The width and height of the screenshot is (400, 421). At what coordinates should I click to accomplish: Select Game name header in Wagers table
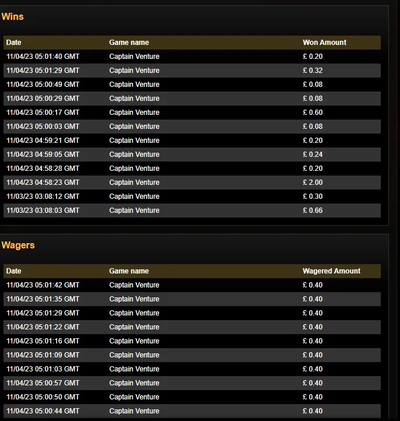[129, 271]
